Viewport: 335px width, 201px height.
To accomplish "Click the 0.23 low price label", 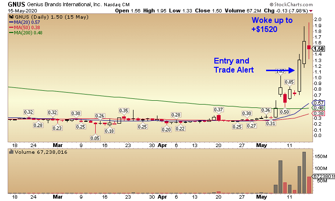I will point(57,128).
